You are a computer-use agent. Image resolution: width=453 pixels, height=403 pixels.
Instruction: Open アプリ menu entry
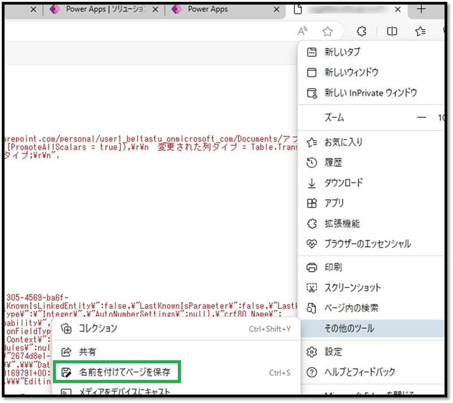(371, 203)
